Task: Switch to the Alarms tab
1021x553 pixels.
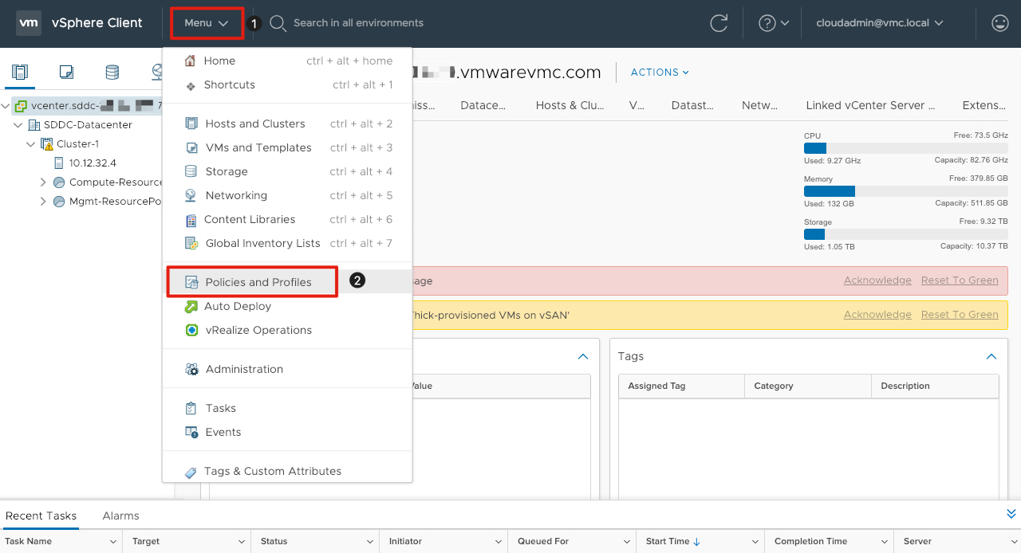Action: click(120, 516)
